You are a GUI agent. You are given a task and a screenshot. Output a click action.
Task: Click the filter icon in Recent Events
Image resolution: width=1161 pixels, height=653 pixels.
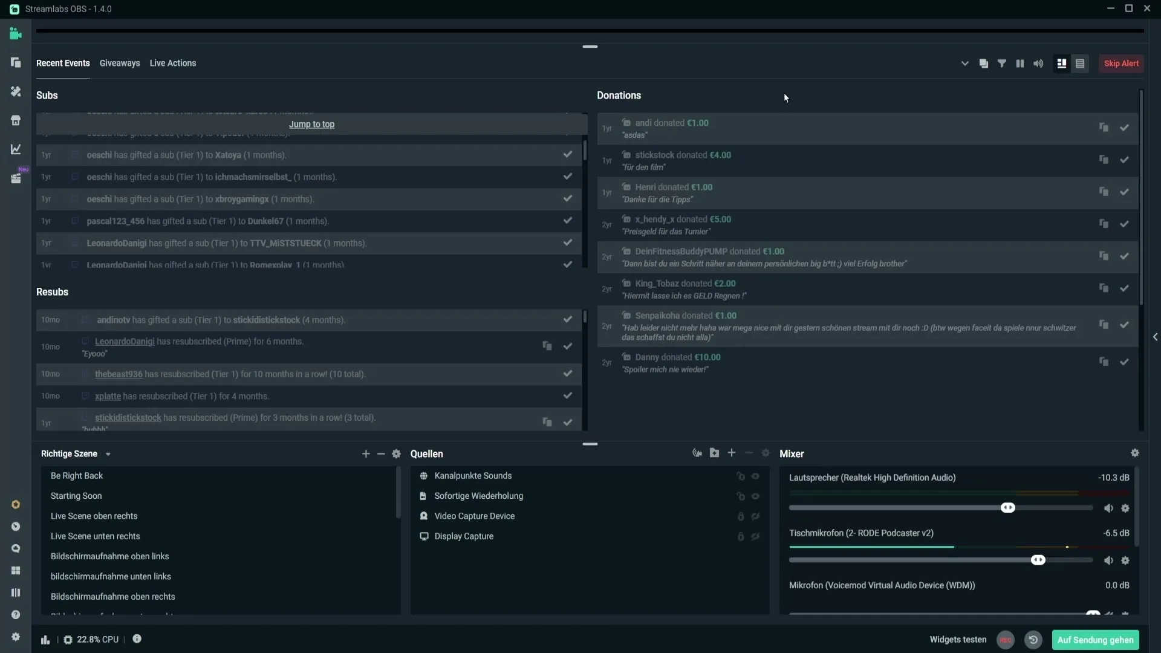(x=1001, y=63)
